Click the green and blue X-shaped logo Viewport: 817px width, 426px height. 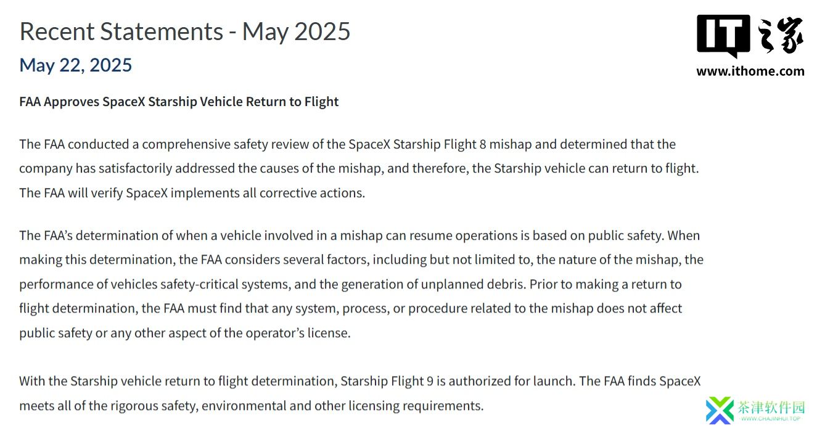coord(720,410)
